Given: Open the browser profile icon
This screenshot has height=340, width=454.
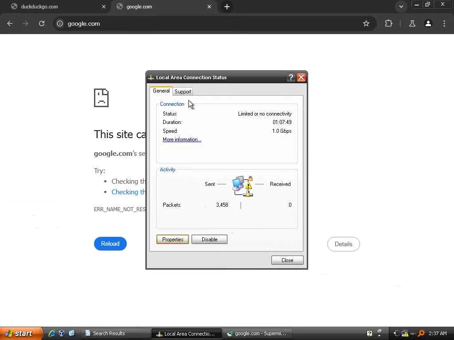Looking at the screenshot, I should 428,24.
